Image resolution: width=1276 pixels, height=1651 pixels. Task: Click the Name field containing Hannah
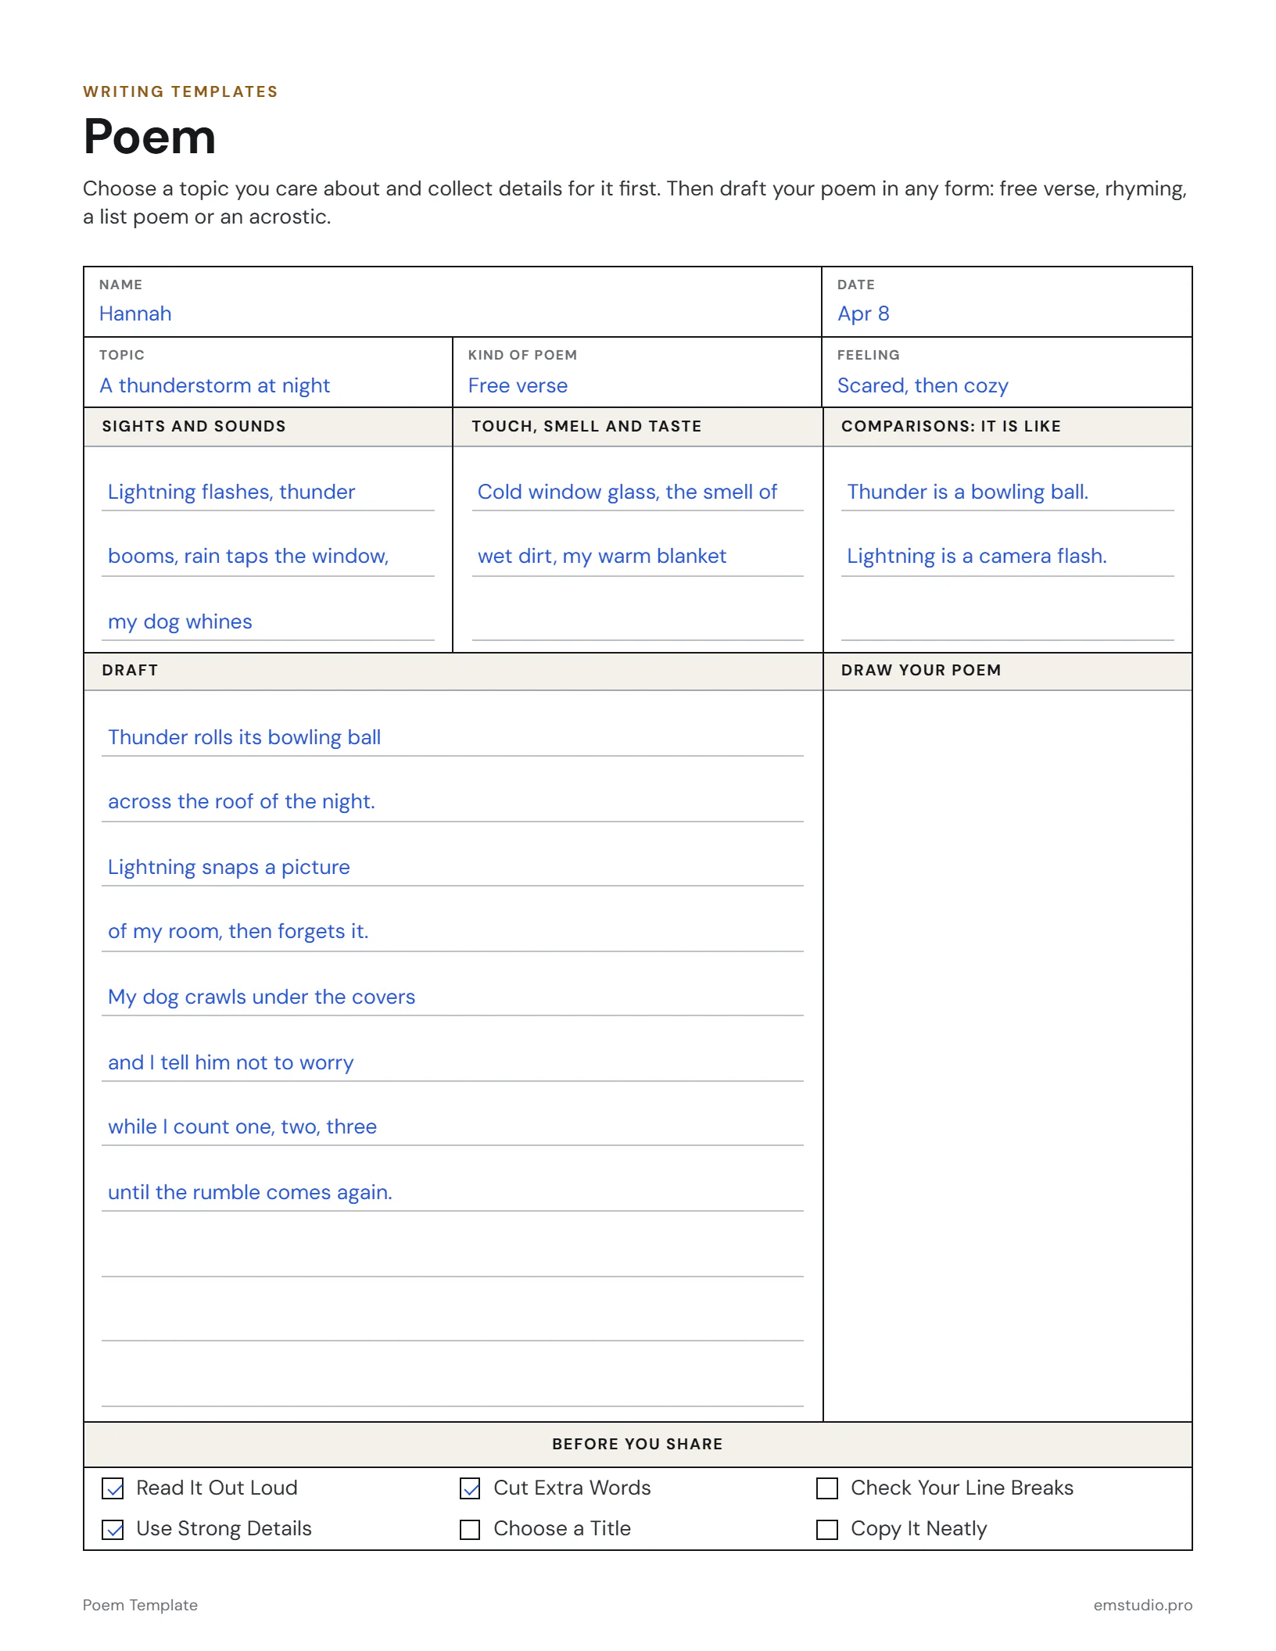tap(453, 303)
